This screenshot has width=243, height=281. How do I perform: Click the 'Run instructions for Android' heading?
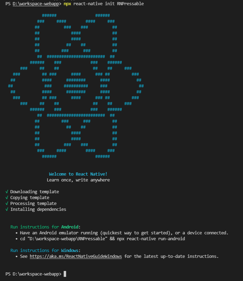coord(45,227)
